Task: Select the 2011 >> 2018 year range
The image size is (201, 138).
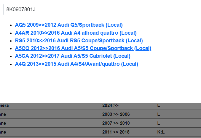Action: [116, 132]
